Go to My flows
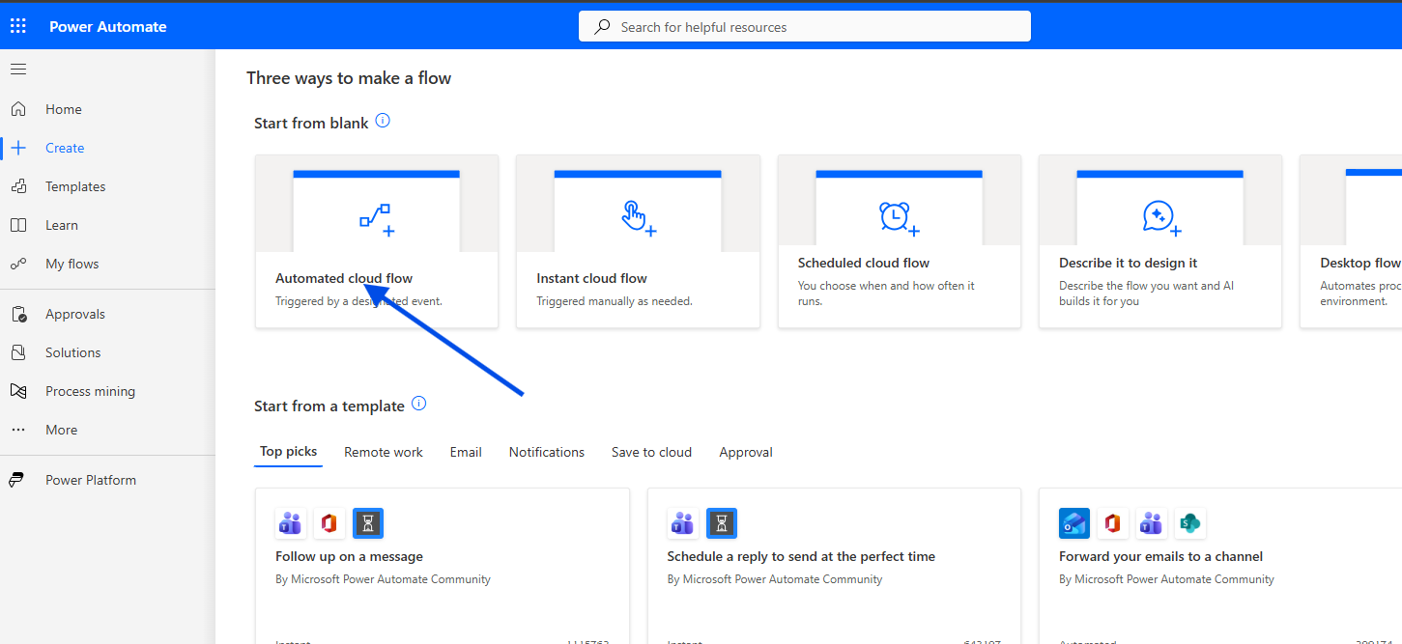The width and height of the screenshot is (1402, 644). (72, 264)
